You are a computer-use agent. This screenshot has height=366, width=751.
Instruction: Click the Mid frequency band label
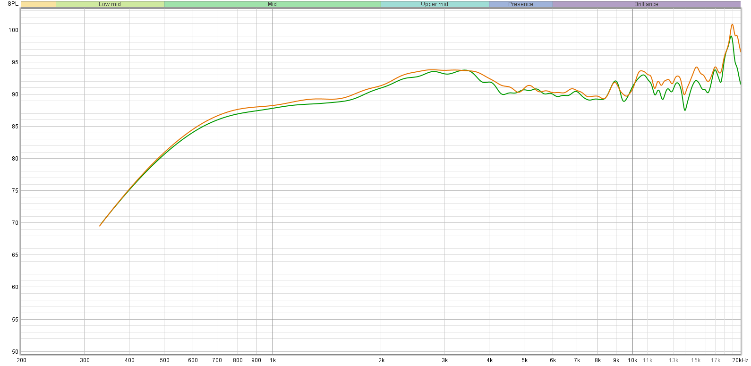272,4
